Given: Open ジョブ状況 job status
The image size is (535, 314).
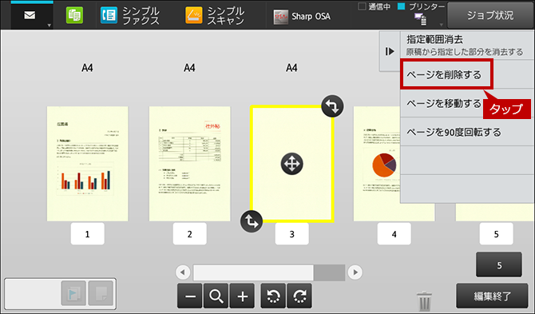Looking at the screenshot, I should [x=490, y=15].
